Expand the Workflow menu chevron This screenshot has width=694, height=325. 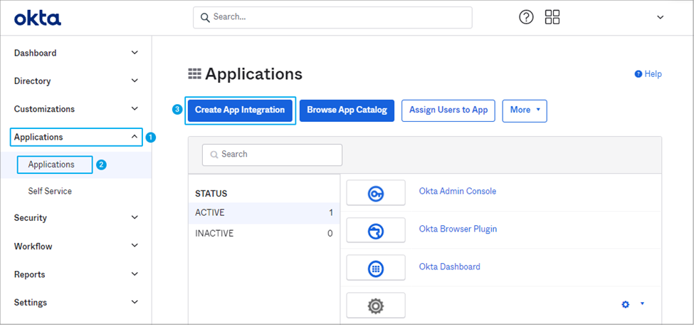[135, 246]
